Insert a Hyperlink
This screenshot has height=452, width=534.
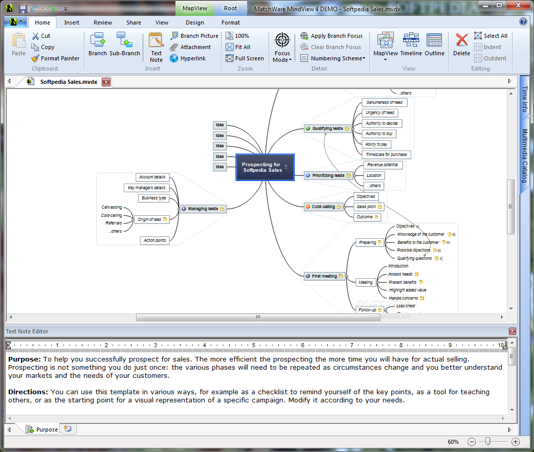[188, 58]
